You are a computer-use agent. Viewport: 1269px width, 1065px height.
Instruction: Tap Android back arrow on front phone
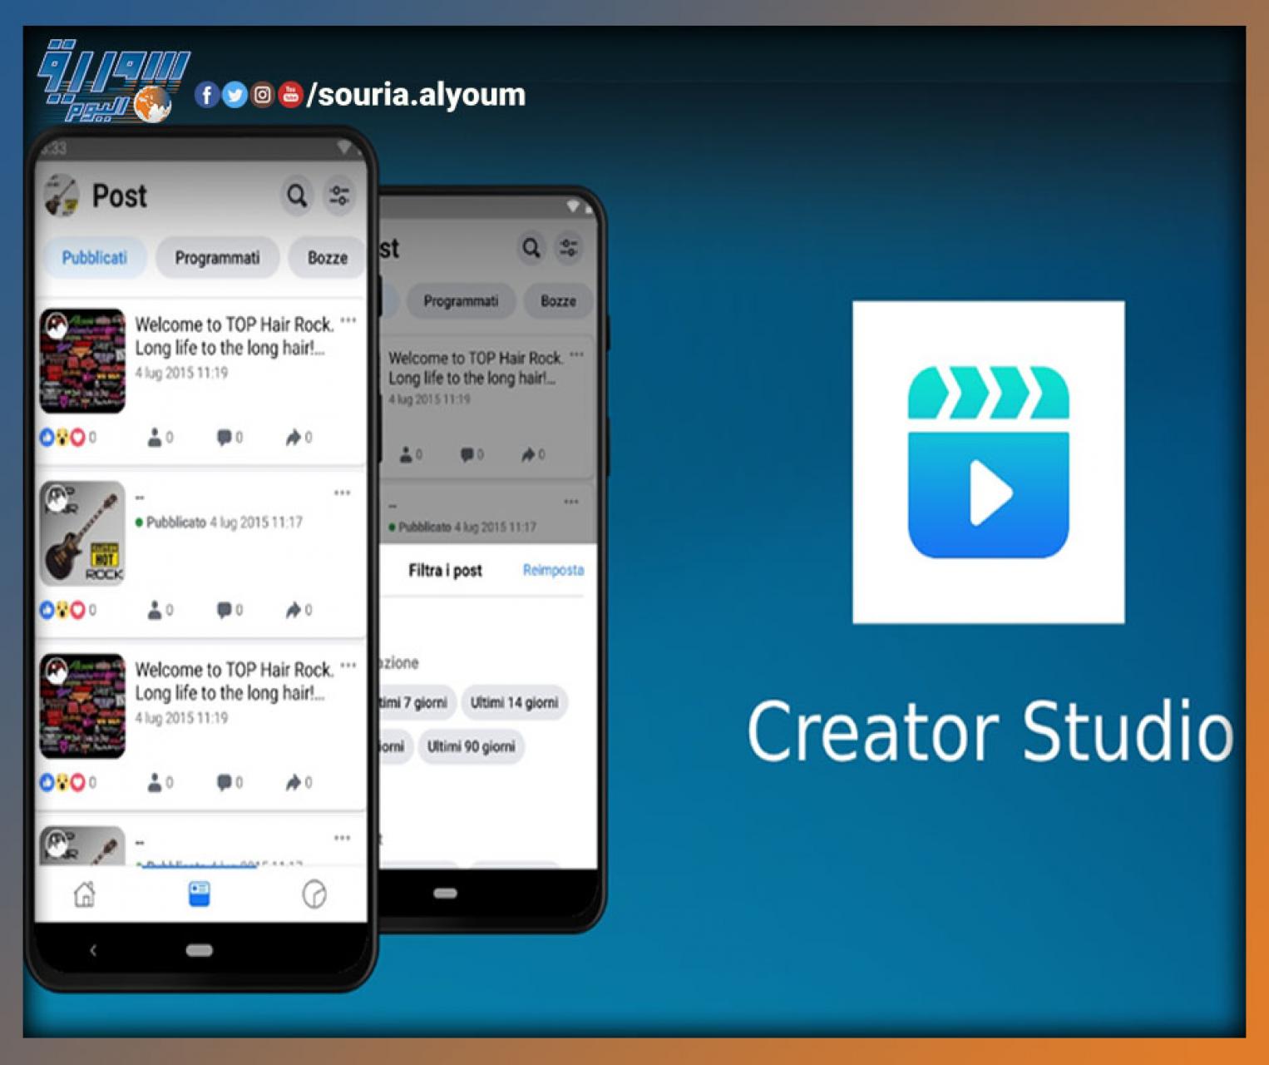tap(93, 950)
